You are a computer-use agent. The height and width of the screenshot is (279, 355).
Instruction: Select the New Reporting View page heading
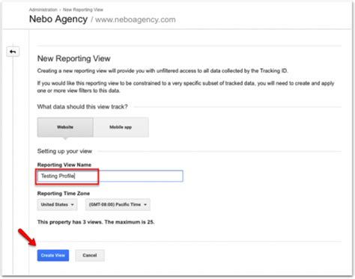coord(74,58)
